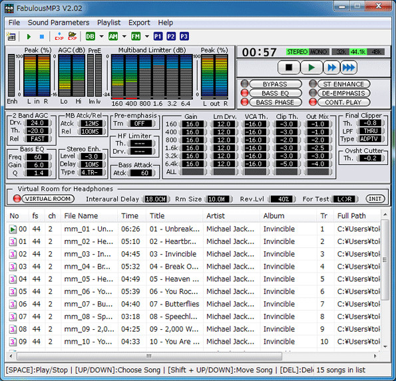Adjust the Interaural Delay 18.0CM value

coord(156,199)
